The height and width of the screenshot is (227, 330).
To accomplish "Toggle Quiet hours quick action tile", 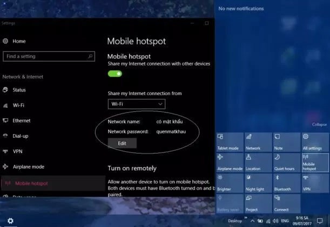I will [x=287, y=163].
